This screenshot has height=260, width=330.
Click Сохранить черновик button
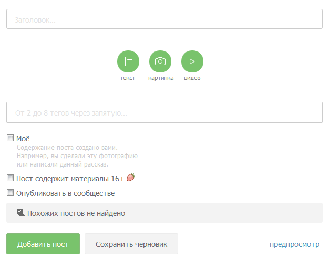coord(131,244)
